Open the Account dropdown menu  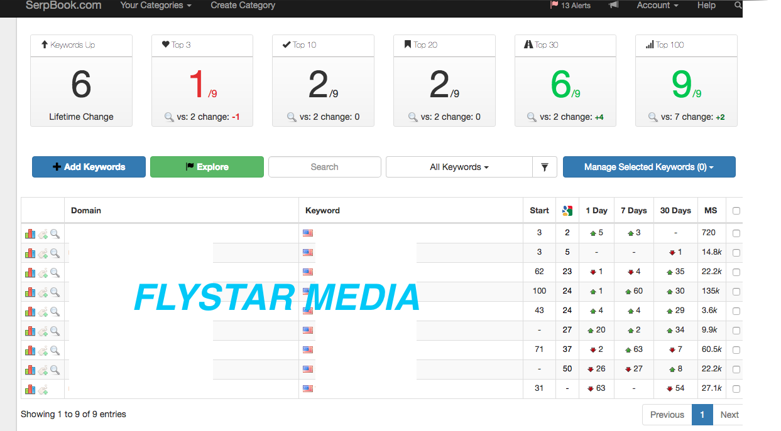(x=657, y=5)
